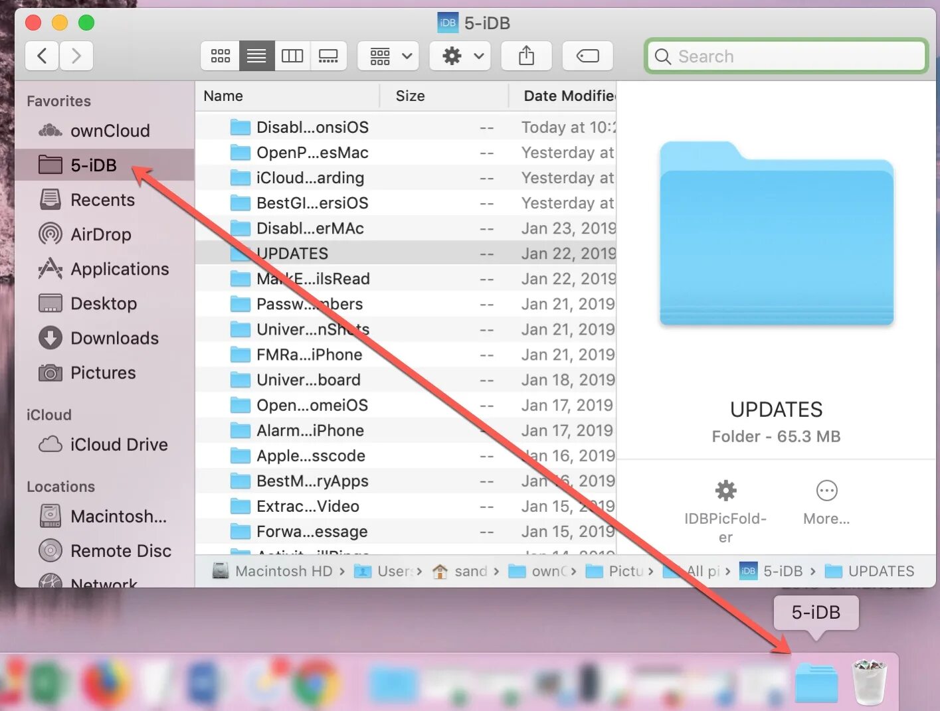Click Users in the path bar

tap(384, 571)
